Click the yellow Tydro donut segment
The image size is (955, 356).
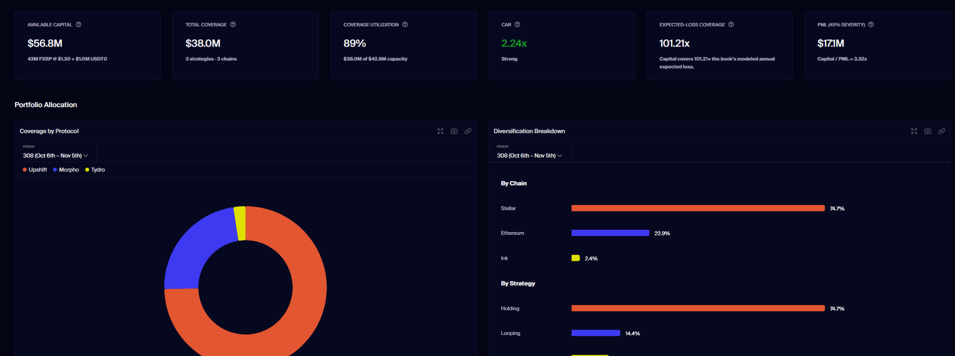point(240,223)
